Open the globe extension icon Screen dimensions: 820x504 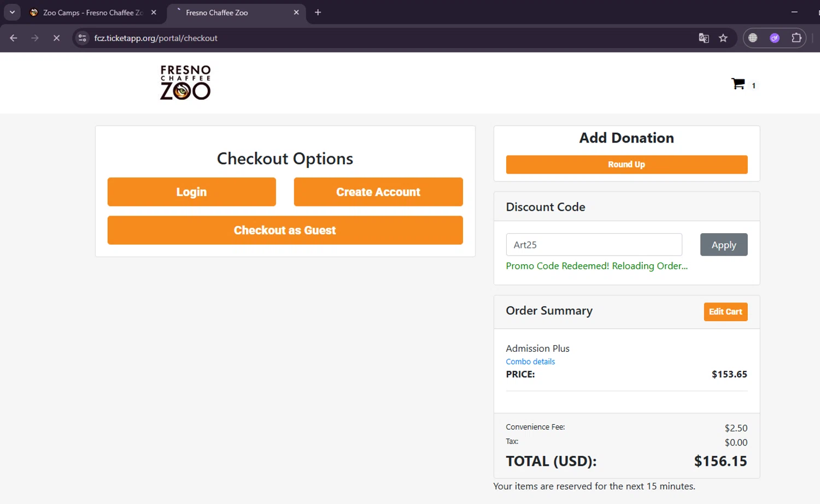(x=753, y=38)
